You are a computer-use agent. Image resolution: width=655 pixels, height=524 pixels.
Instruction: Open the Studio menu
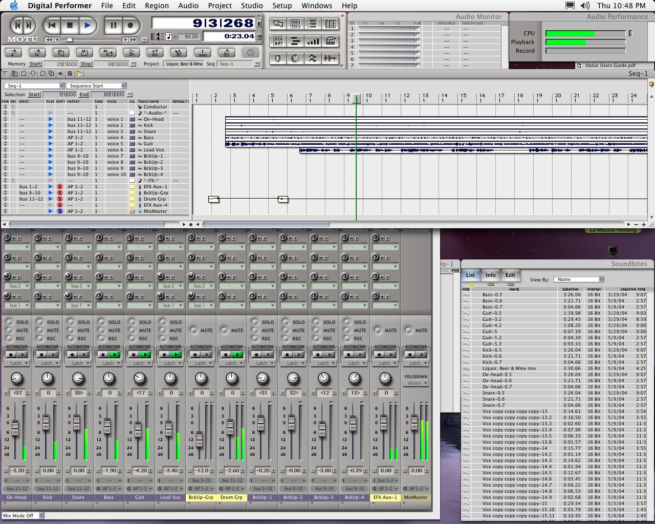point(252,6)
